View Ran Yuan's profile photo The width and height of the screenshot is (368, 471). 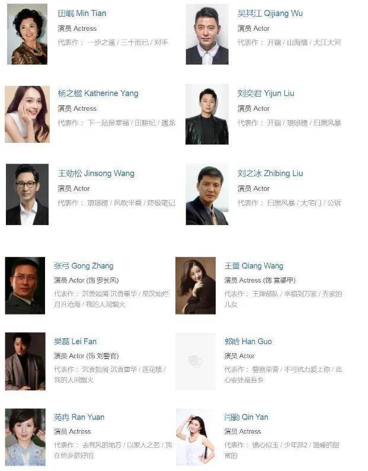[25, 437]
